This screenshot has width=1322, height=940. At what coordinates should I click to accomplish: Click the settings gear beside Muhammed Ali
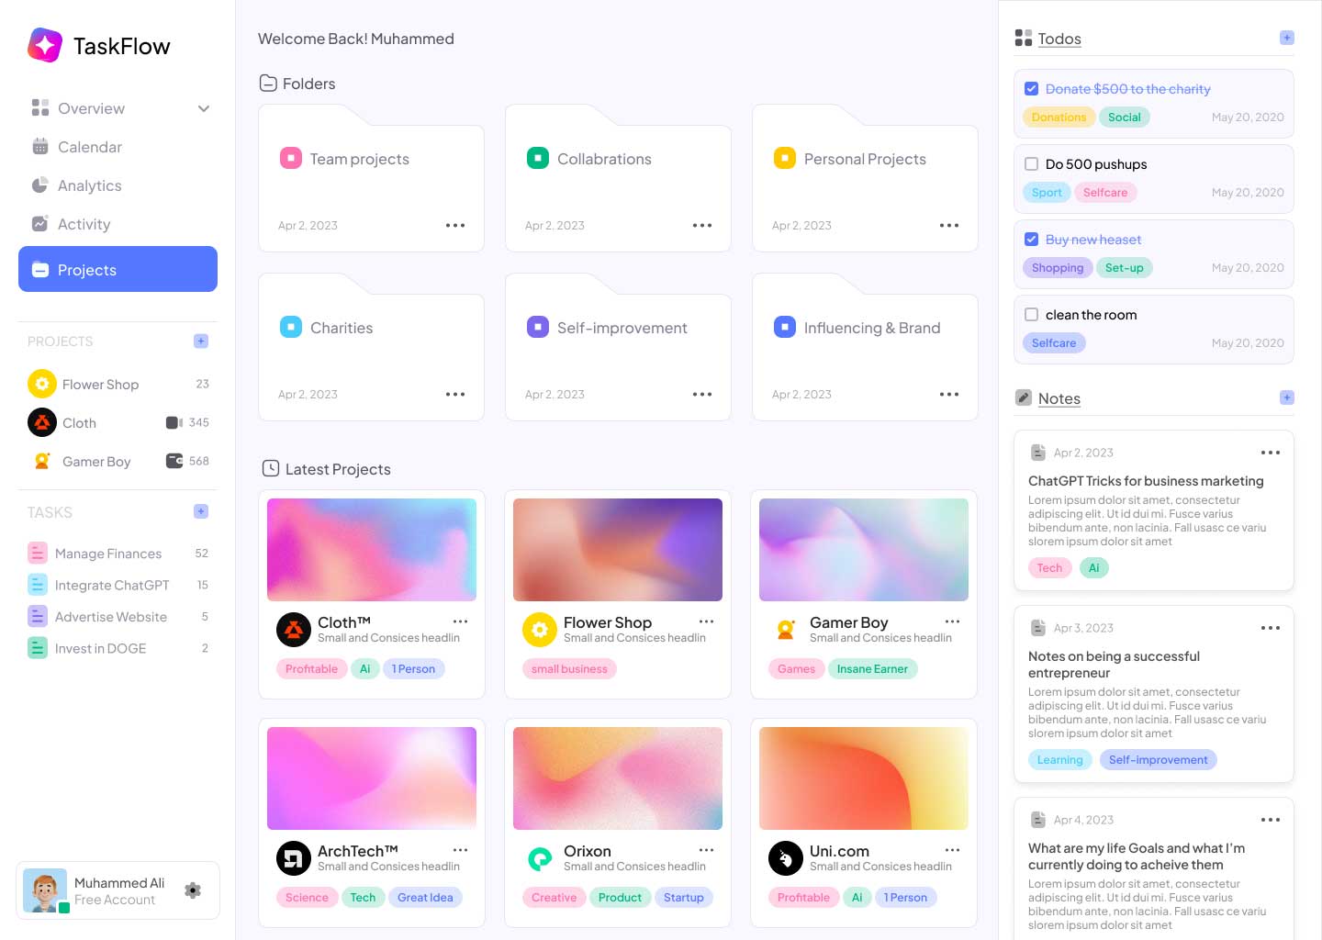[x=193, y=890]
